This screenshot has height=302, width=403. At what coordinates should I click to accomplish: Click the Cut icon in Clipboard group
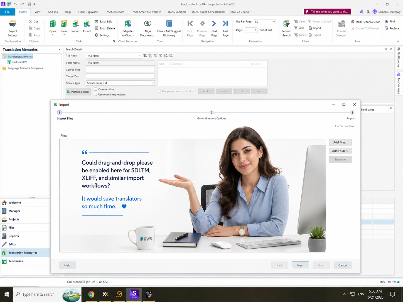[30, 21]
